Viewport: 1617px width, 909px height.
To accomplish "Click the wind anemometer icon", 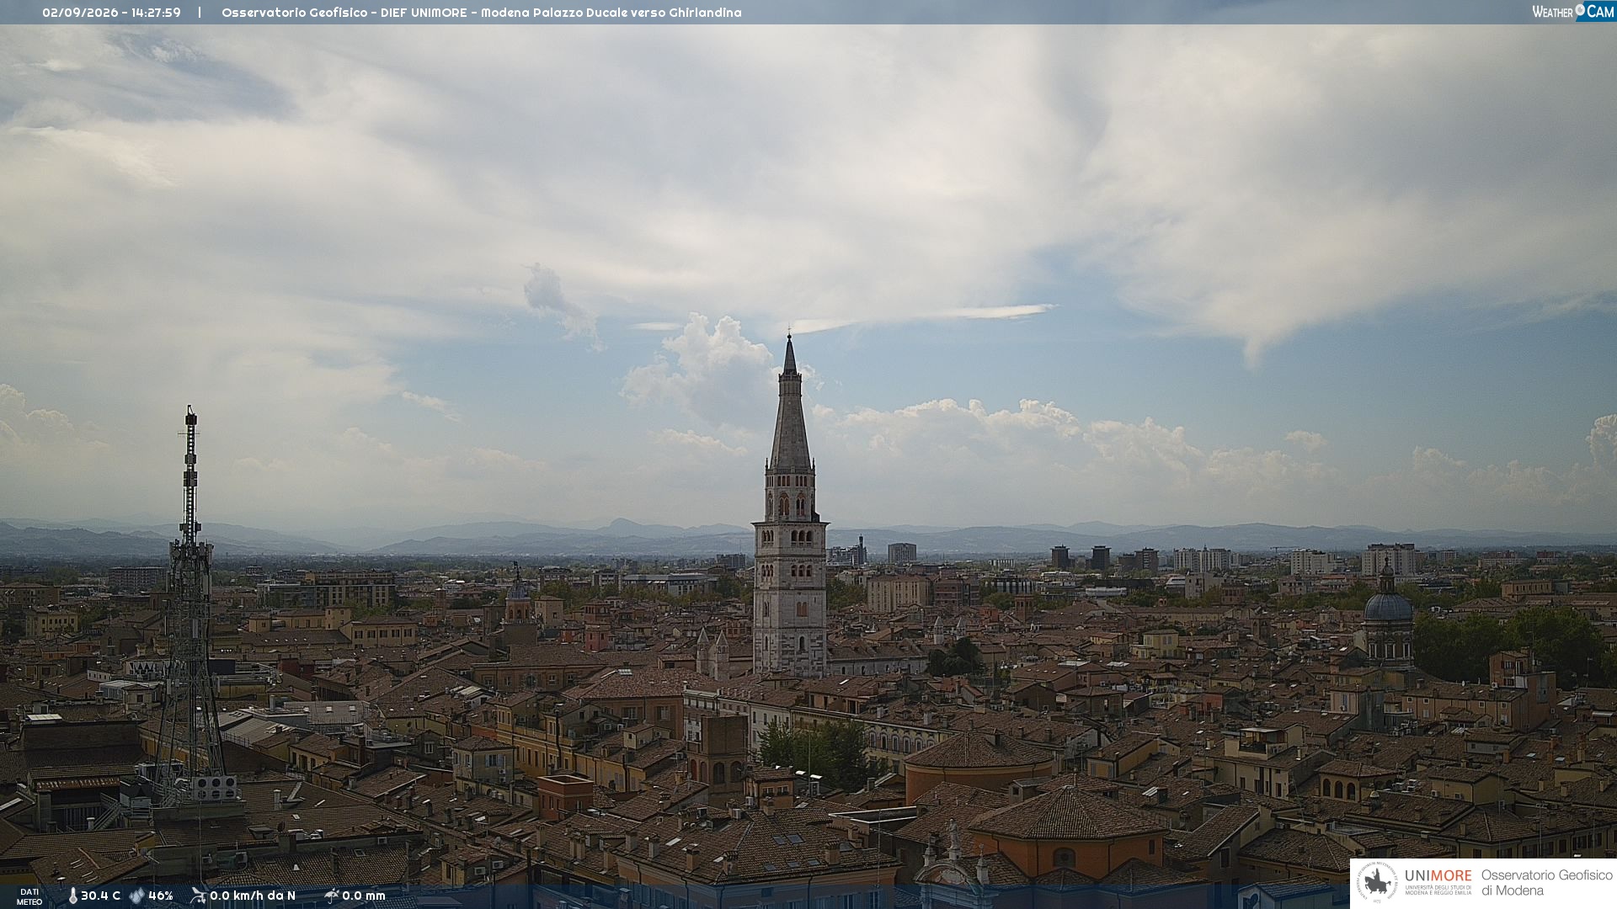I will (x=199, y=896).
